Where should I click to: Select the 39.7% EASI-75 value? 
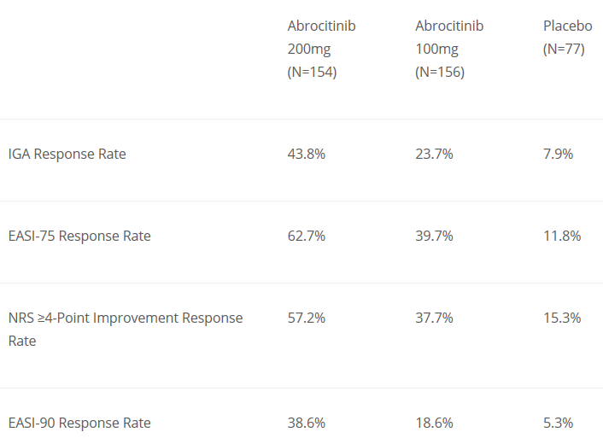point(434,236)
